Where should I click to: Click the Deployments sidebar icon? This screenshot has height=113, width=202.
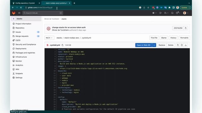[x=14, y=49]
